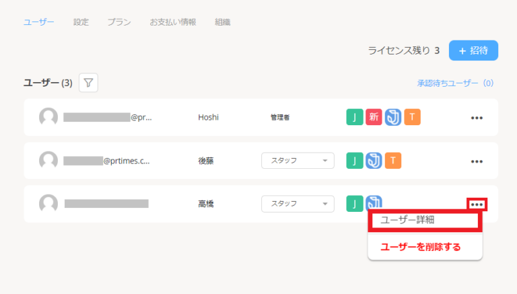Click the orange T badge in Hoshi's row
517x294 pixels.
[413, 118]
